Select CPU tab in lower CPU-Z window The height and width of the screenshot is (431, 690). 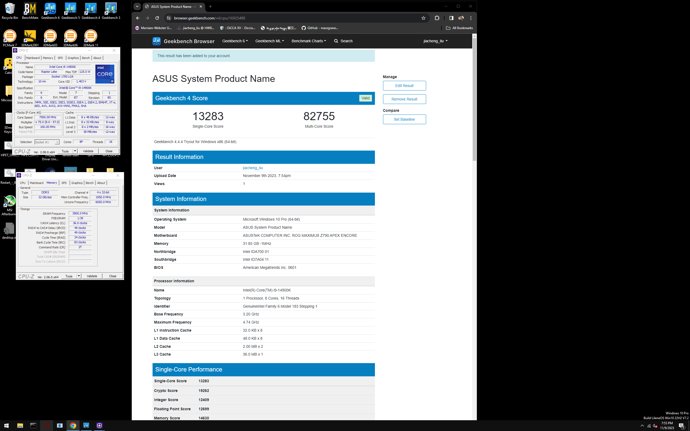point(23,183)
